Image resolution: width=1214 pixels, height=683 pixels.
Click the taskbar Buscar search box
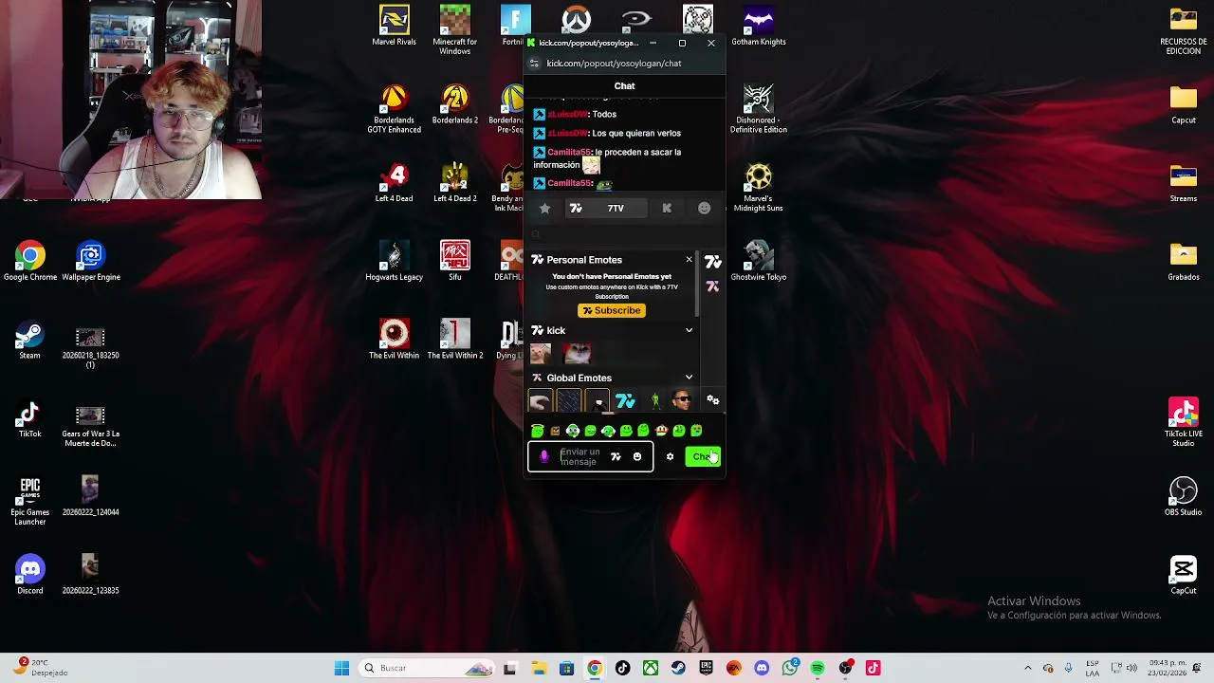[x=429, y=668]
